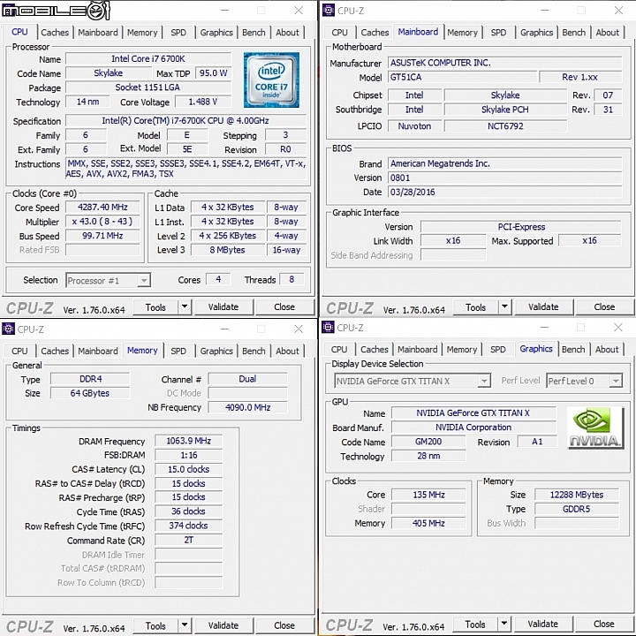The width and height of the screenshot is (636, 636).
Task: Expand Tools arrow in the Graphics window
Action: pos(504,624)
